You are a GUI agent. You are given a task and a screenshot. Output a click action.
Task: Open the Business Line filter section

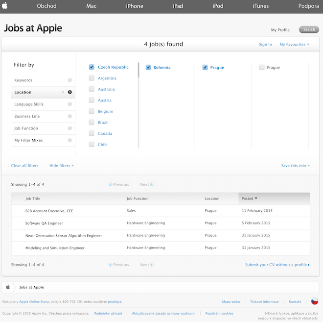(x=43, y=116)
